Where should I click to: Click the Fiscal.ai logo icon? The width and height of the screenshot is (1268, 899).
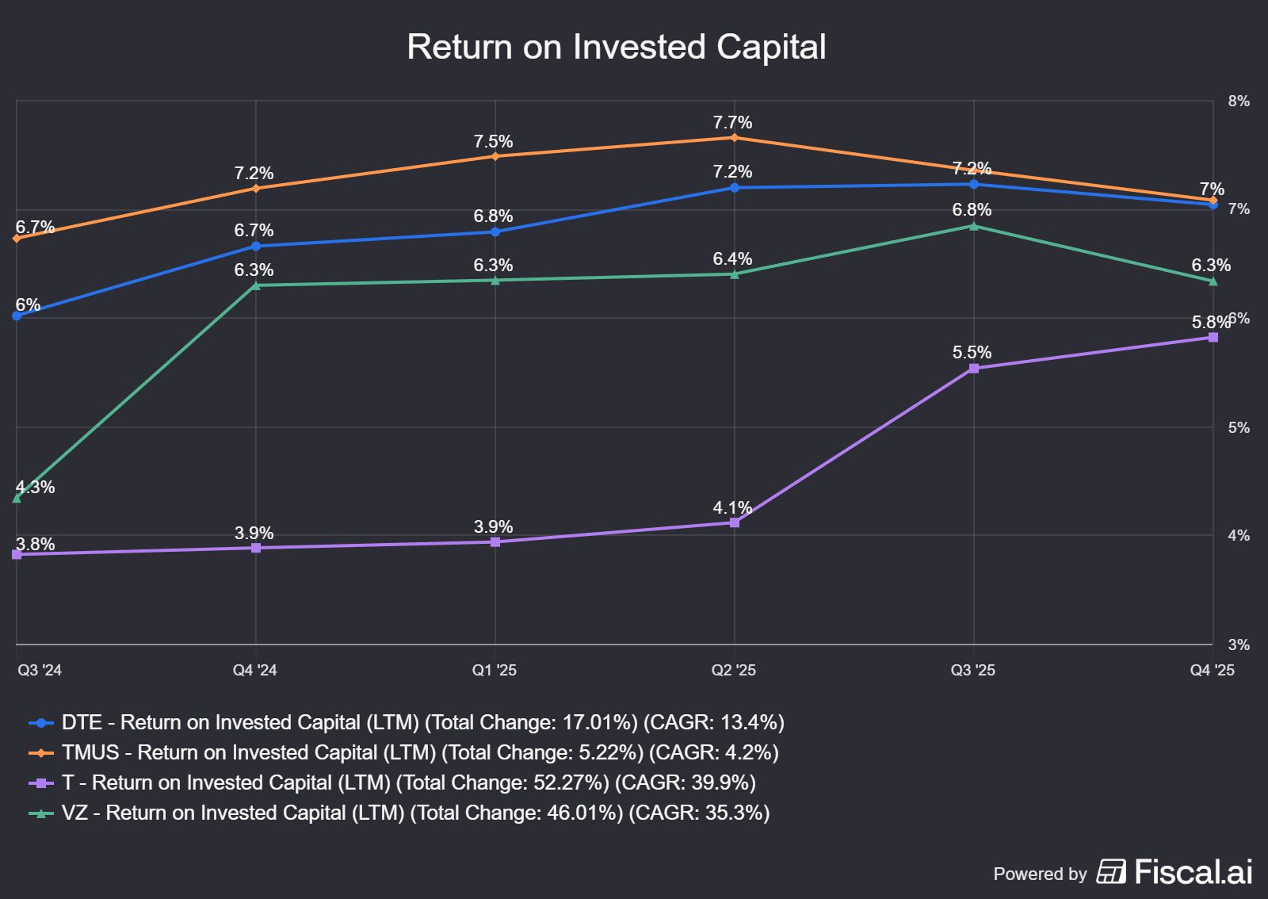tap(1111, 871)
